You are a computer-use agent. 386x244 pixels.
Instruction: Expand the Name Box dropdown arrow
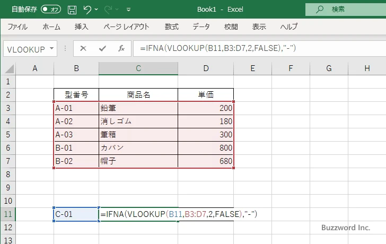coord(52,48)
